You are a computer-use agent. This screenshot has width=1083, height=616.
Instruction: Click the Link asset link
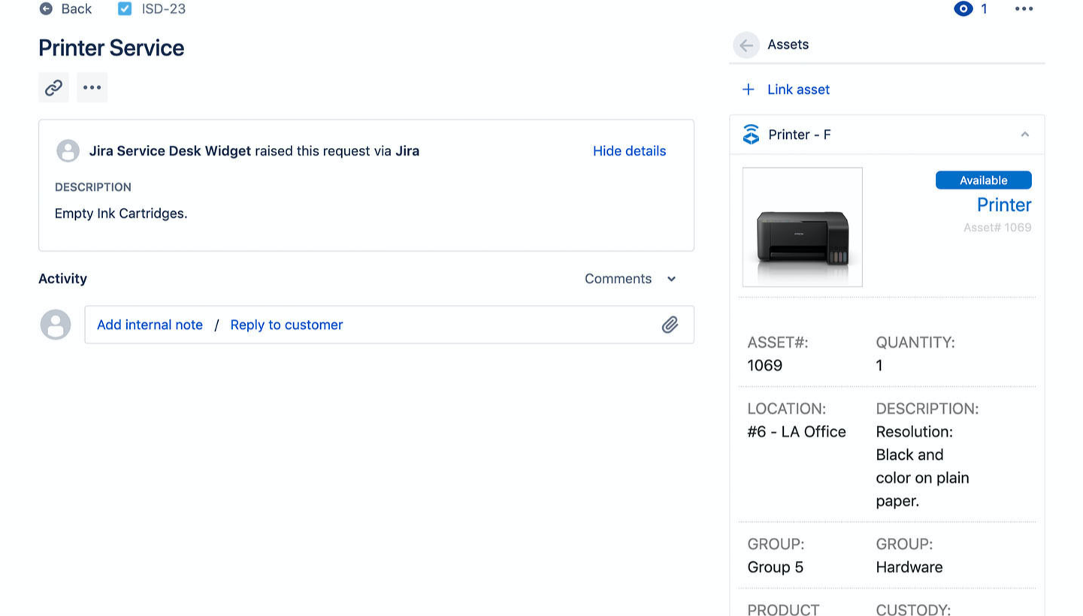coord(798,89)
